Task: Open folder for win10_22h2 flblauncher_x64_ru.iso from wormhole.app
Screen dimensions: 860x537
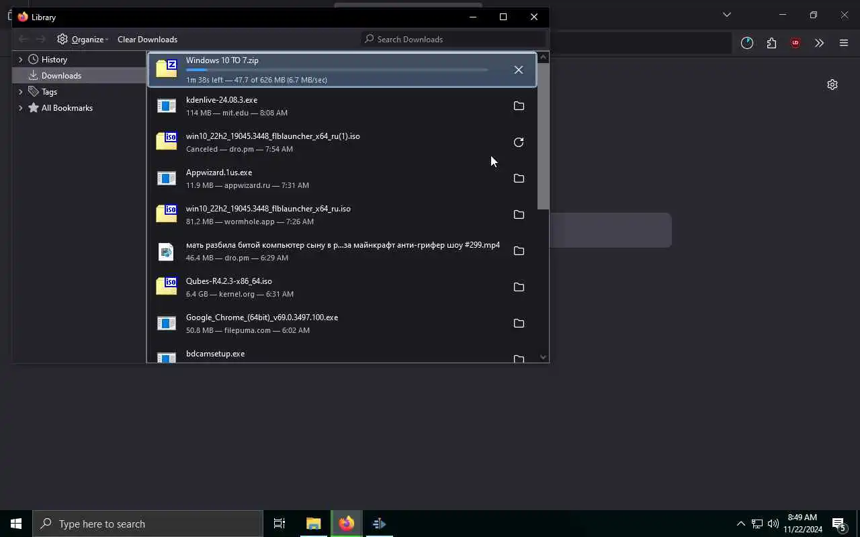Action: click(x=519, y=215)
